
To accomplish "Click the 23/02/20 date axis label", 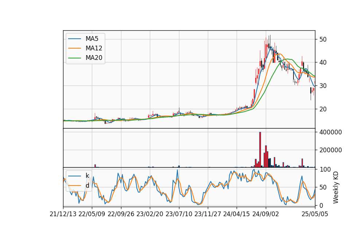I will [150, 214].
